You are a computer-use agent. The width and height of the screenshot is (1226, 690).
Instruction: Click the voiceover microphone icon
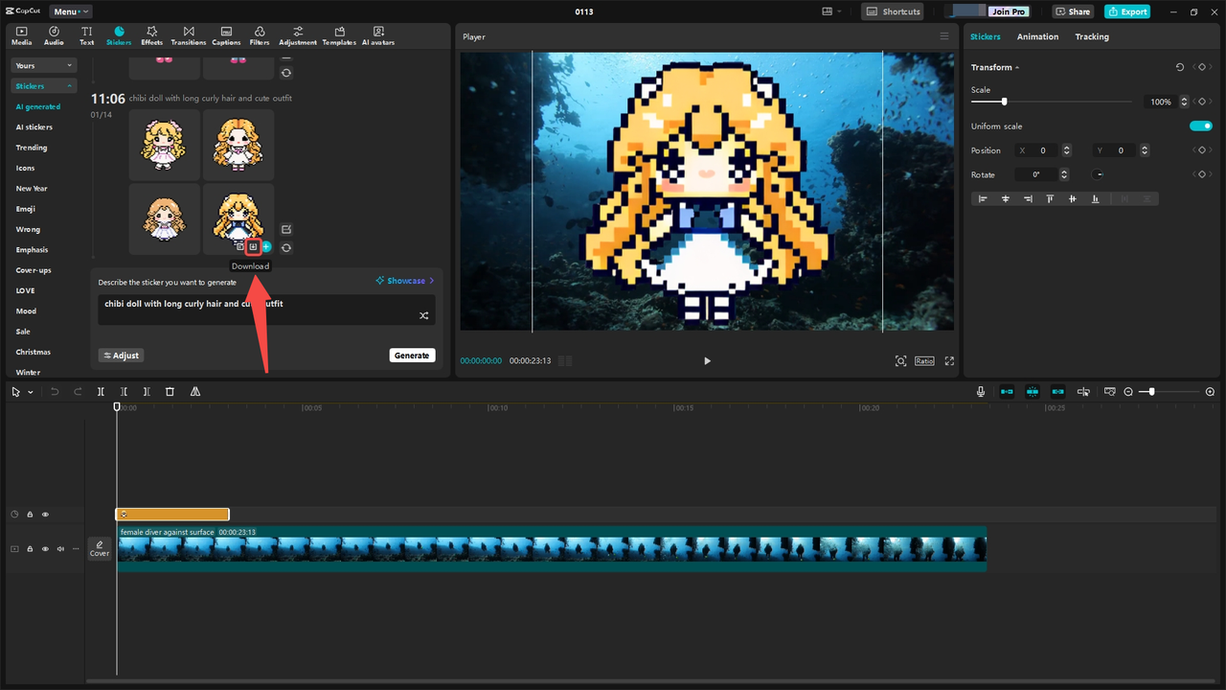981,391
